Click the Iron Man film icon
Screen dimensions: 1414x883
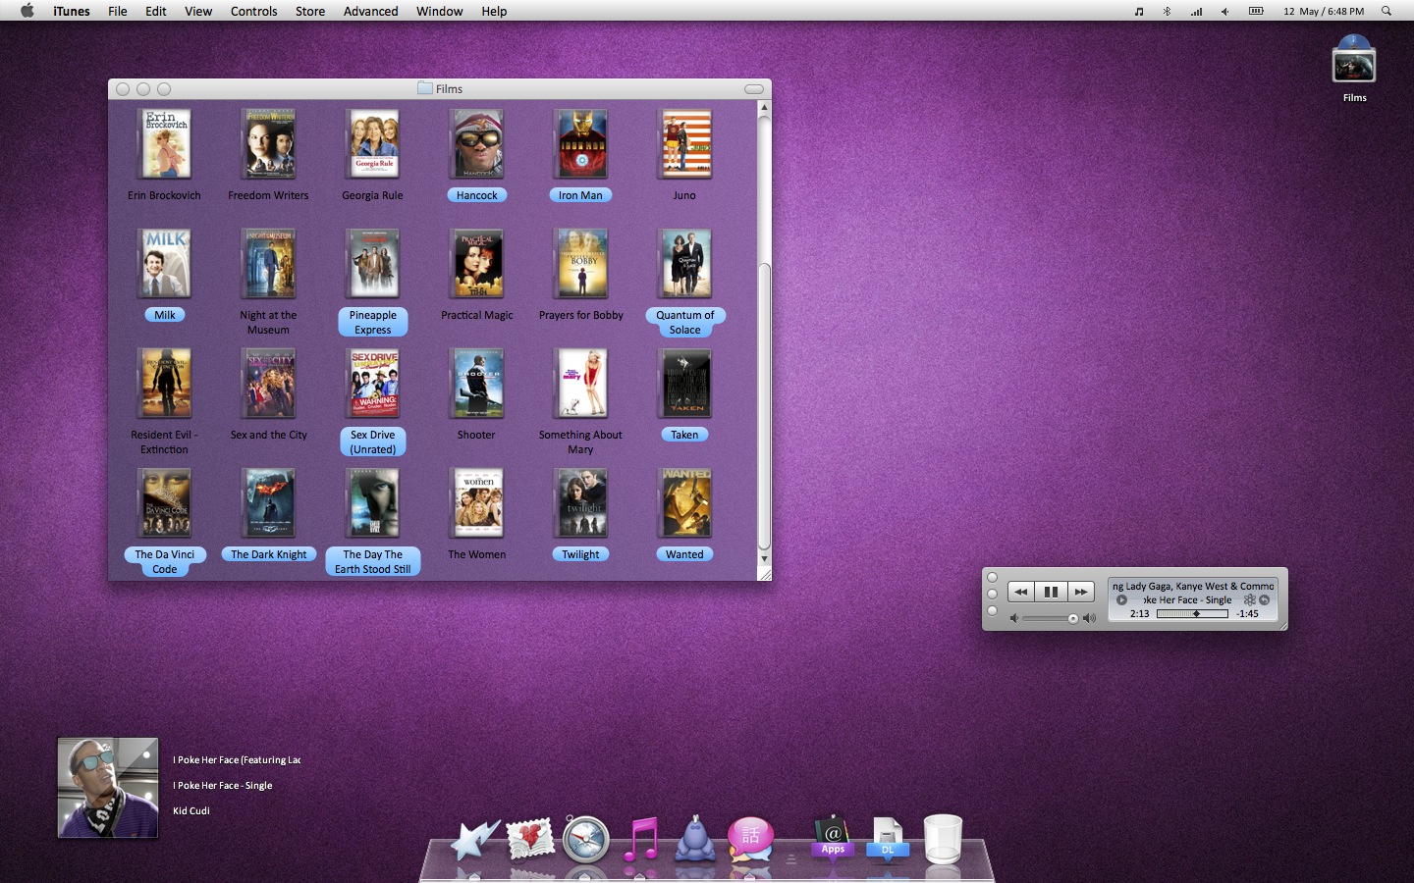(581, 144)
